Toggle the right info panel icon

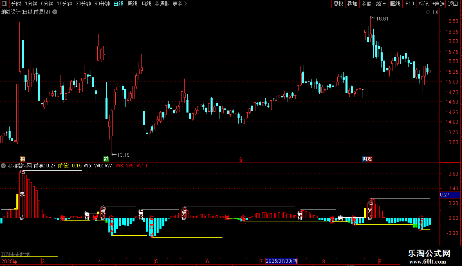coord(436,12)
